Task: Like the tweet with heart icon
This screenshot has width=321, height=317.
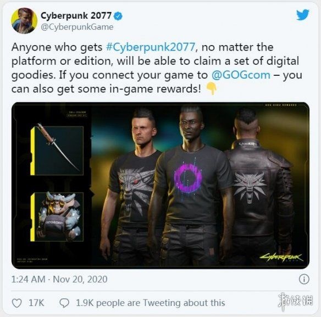Action: coord(17,303)
